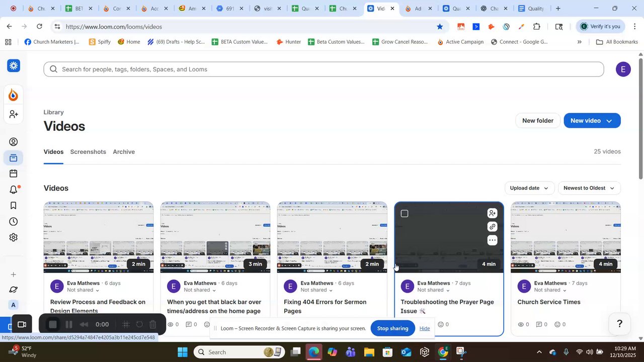Click the stop recording square button

pyautogui.click(x=53, y=325)
